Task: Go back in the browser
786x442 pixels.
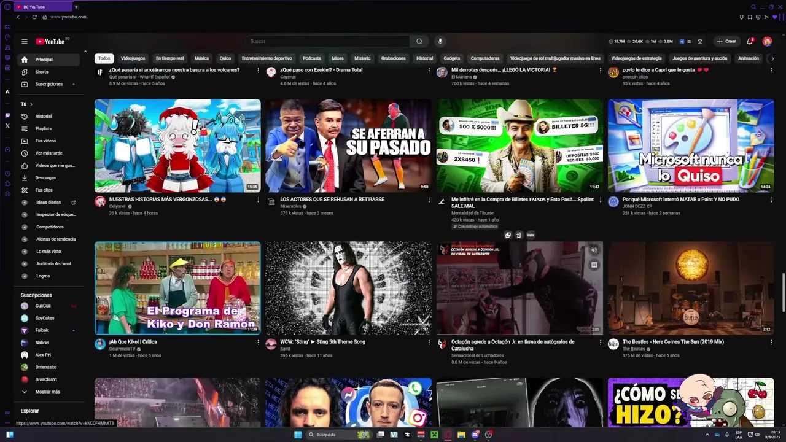Action: (x=18, y=17)
